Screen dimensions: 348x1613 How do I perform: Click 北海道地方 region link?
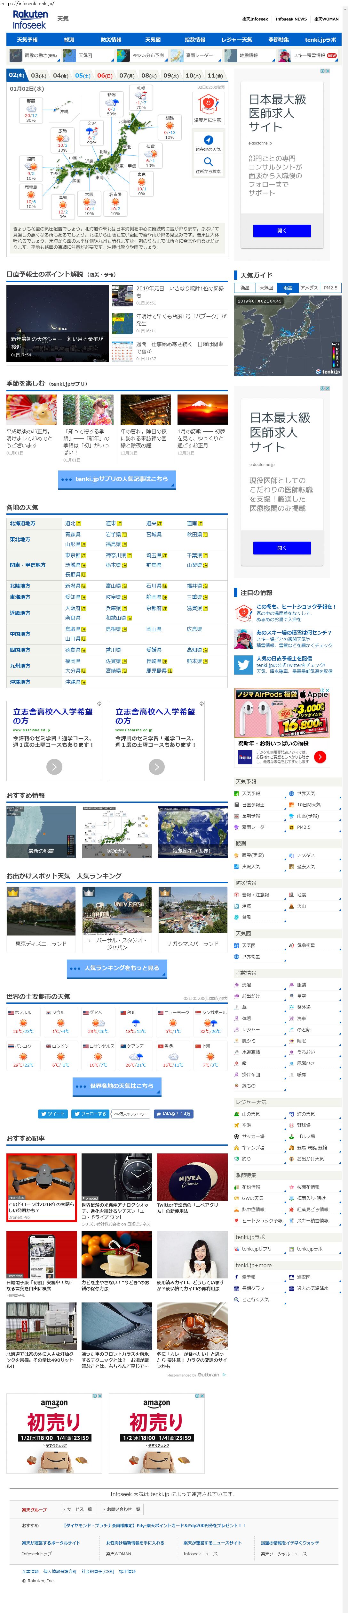click(x=22, y=523)
